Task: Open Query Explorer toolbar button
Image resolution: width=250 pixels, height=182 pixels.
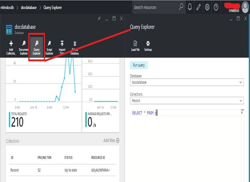Action: [x=36, y=47]
